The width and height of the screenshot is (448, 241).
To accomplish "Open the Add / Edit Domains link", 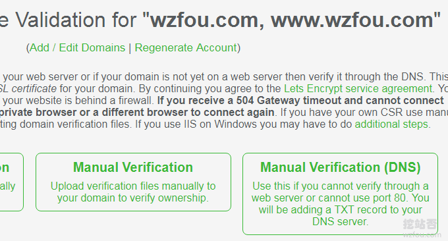I will 78,47.
